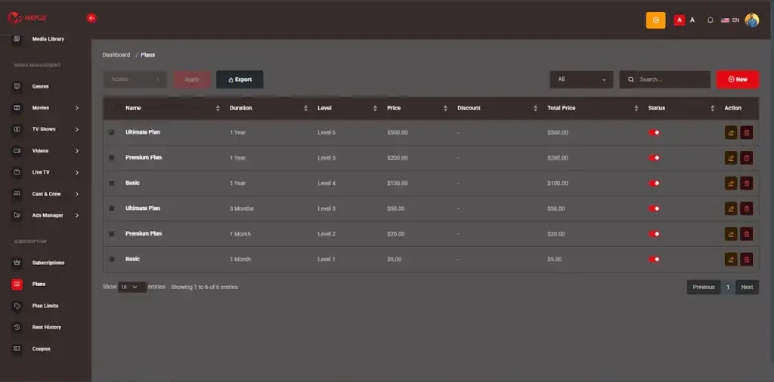The height and width of the screenshot is (382, 774).
Task: Click the red New button
Action: (x=738, y=79)
